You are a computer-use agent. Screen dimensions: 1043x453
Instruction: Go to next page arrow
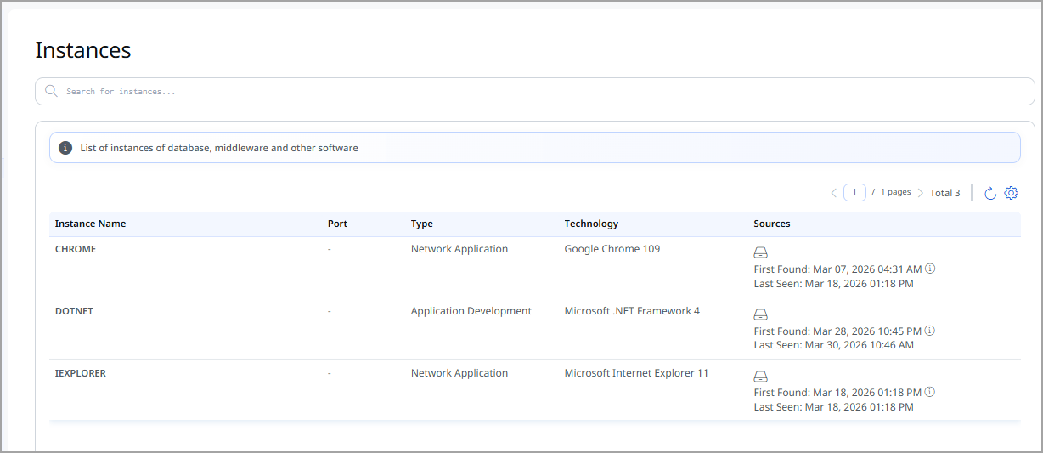click(921, 193)
